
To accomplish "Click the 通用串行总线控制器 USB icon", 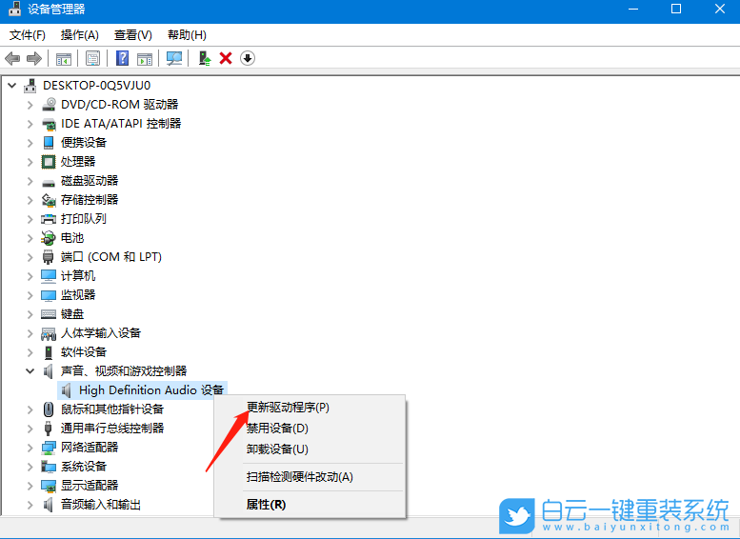I will tap(49, 429).
